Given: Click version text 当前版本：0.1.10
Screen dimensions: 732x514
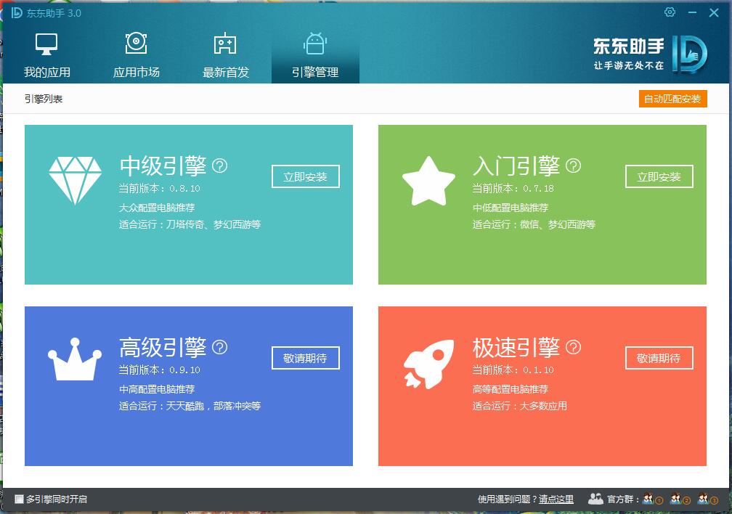Looking at the screenshot, I should (x=513, y=370).
